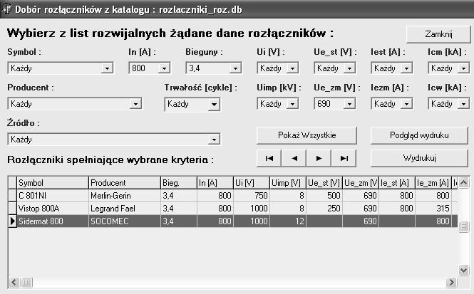474x294 pixels.
Task: Click the In [A] column header
Action: tap(215, 183)
